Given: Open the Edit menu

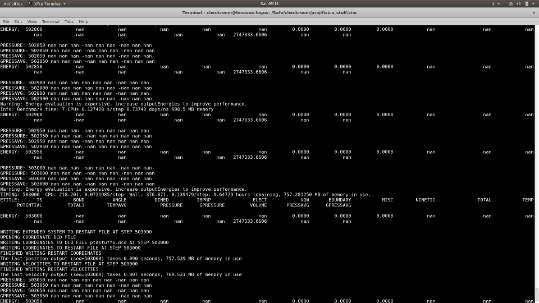Looking at the screenshot, I should (18, 21).
